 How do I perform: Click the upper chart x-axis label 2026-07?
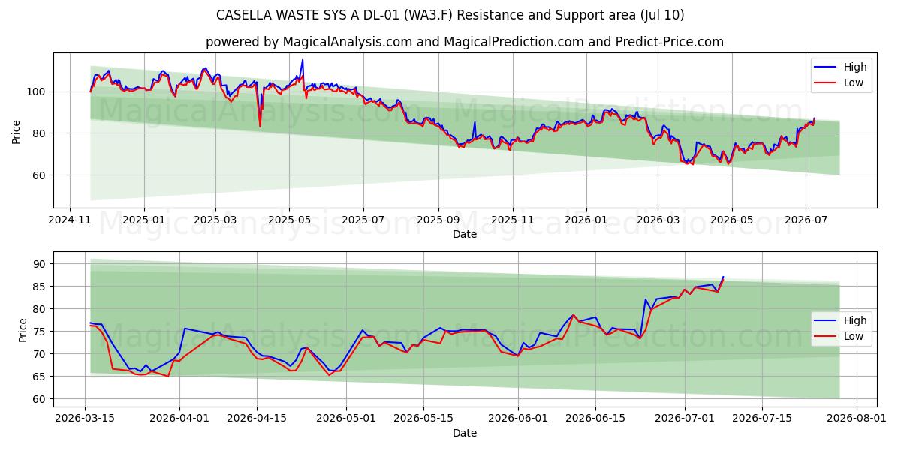[x=806, y=220]
